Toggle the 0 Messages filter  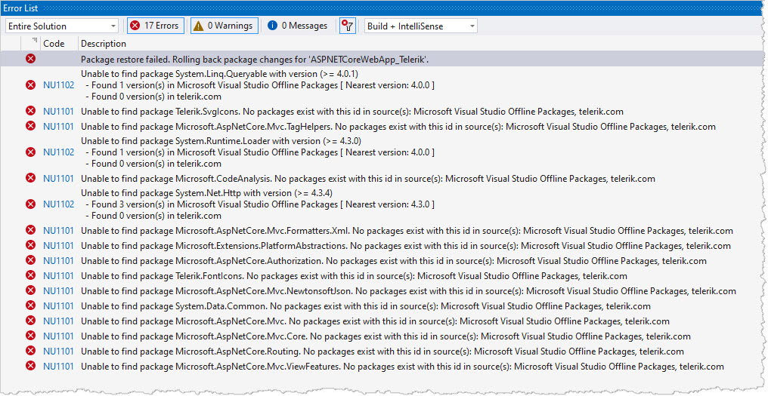click(298, 26)
